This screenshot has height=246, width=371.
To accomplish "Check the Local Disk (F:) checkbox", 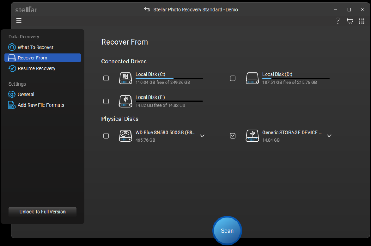I will point(106,101).
